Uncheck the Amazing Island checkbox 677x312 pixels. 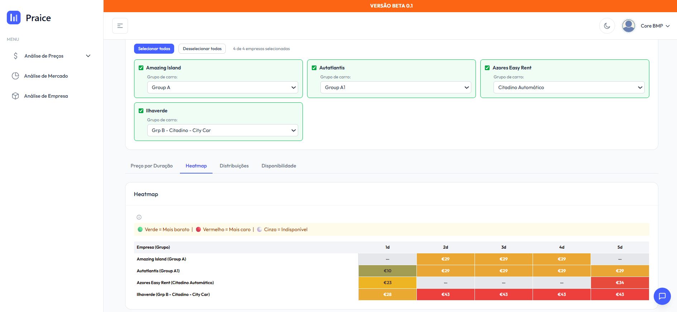(x=141, y=68)
